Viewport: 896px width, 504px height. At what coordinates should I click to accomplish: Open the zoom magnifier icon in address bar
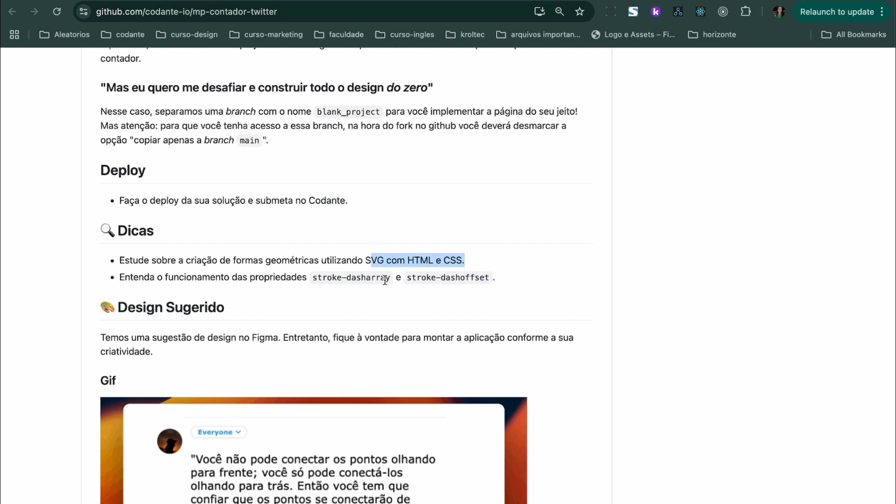click(x=559, y=12)
